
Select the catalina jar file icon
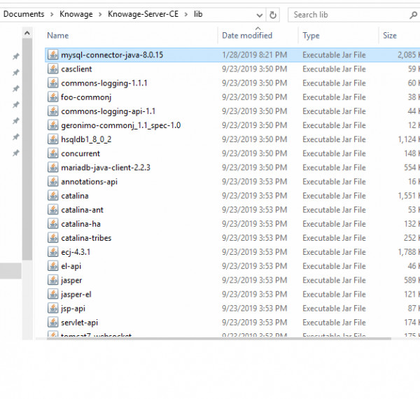[53, 196]
